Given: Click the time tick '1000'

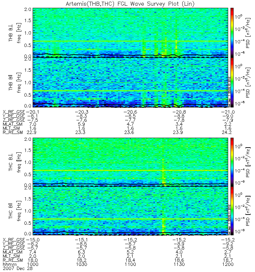Looking at the screenshot, I should [33, 265].
